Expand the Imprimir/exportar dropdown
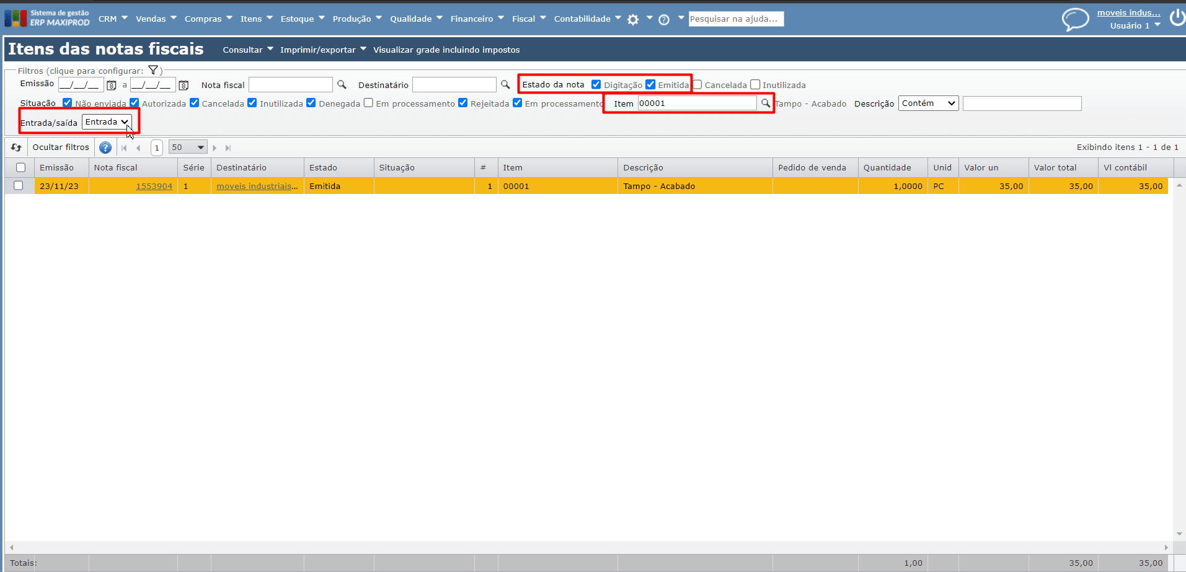The height and width of the screenshot is (572, 1186). click(x=323, y=50)
